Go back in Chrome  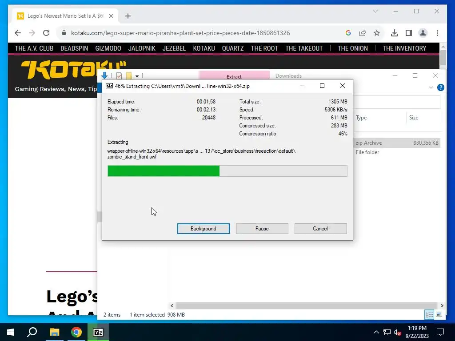(18, 33)
